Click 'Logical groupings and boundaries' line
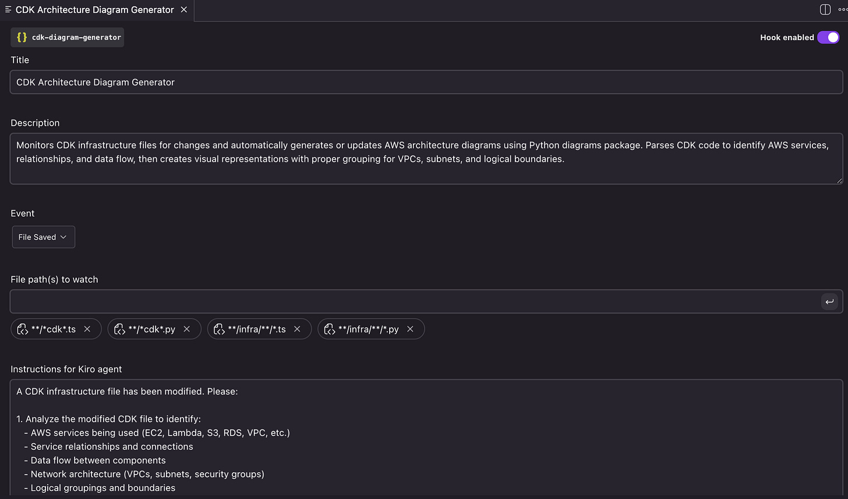The height and width of the screenshot is (499, 848). [x=103, y=488]
